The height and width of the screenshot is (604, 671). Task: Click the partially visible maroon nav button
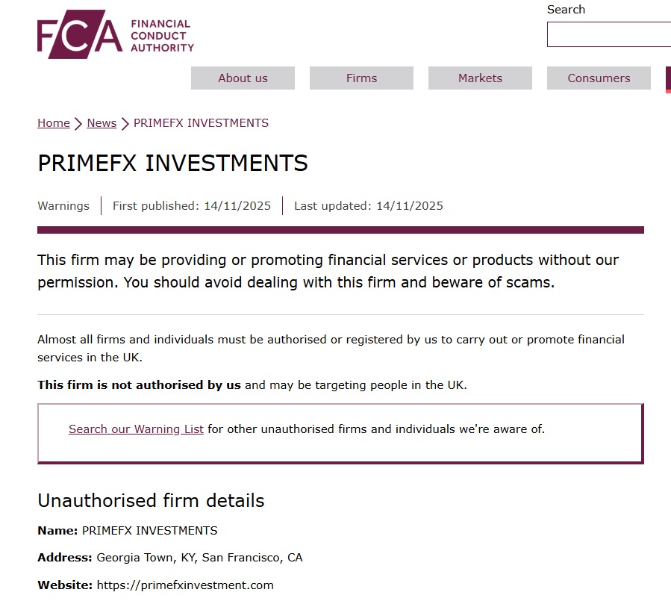click(669, 78)
